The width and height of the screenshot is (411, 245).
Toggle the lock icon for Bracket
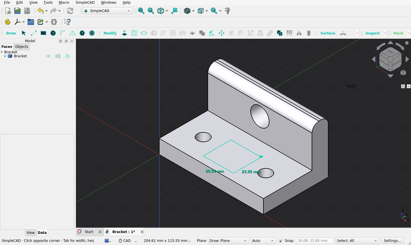tap(68, 56)
